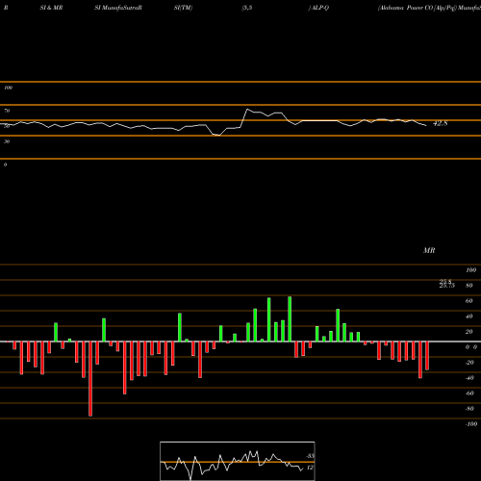Click the MR axis label 80

coord(469,286)
